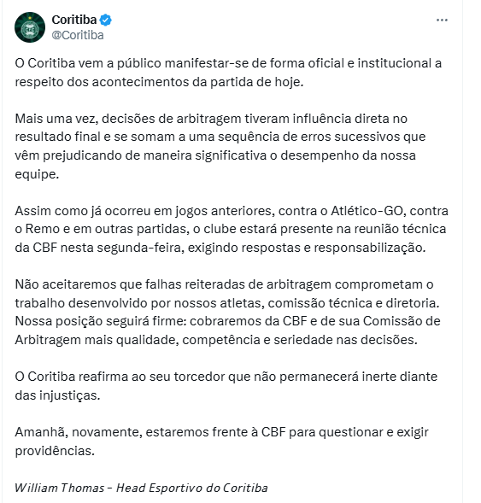Click "Head Esportivo do Coritiba" in the signature
Image resolution: width=481 pixels, height=503 pixels.
[x=192, y=488]
